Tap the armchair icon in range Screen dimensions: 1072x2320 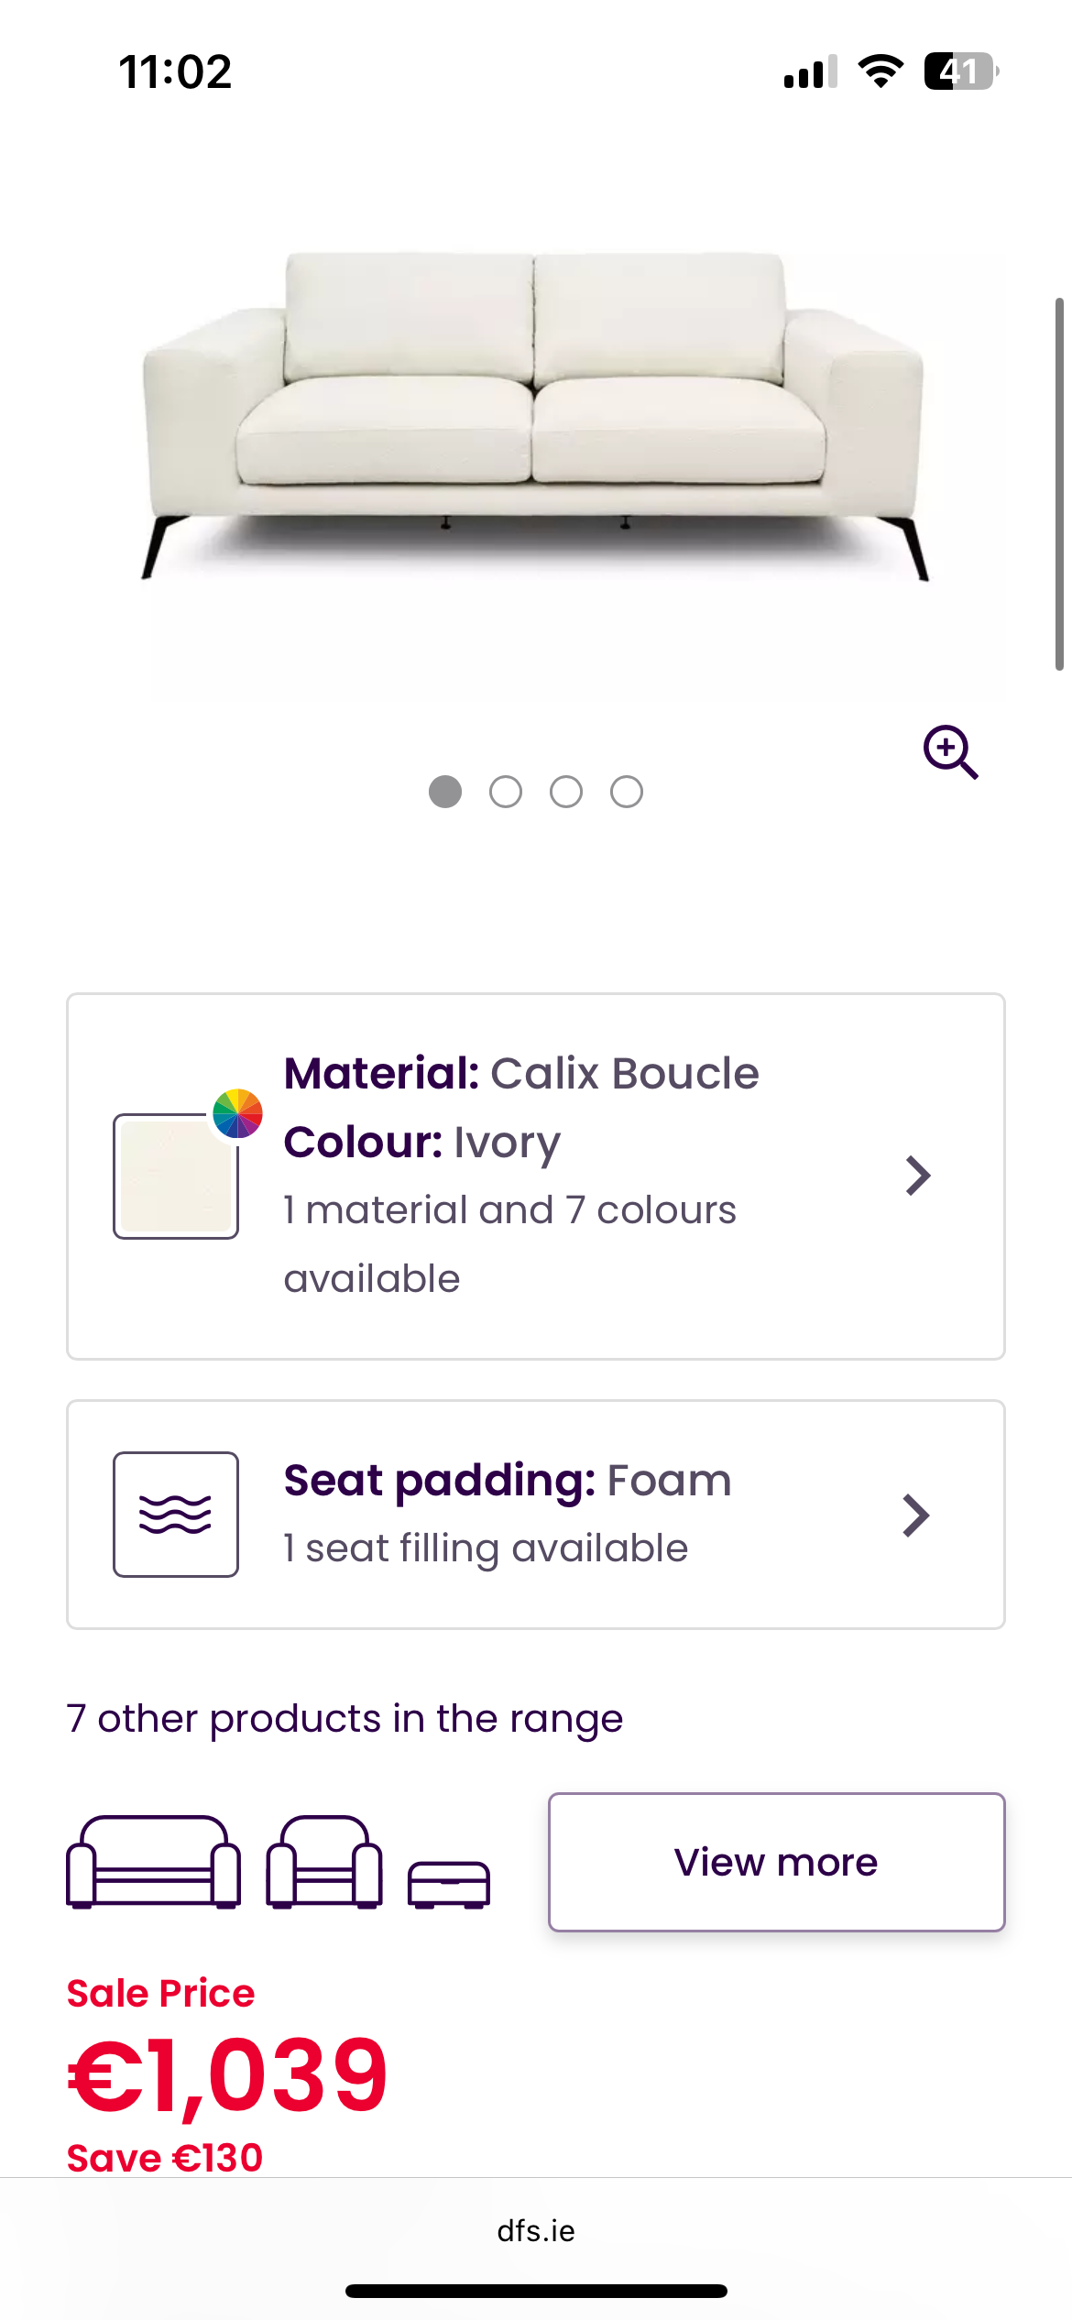(x=324, y=1862)
